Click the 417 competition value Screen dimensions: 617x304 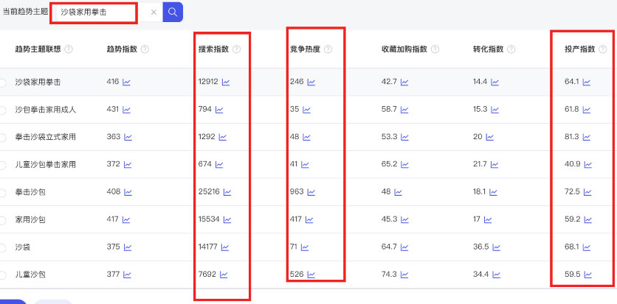tap(296, 219)
